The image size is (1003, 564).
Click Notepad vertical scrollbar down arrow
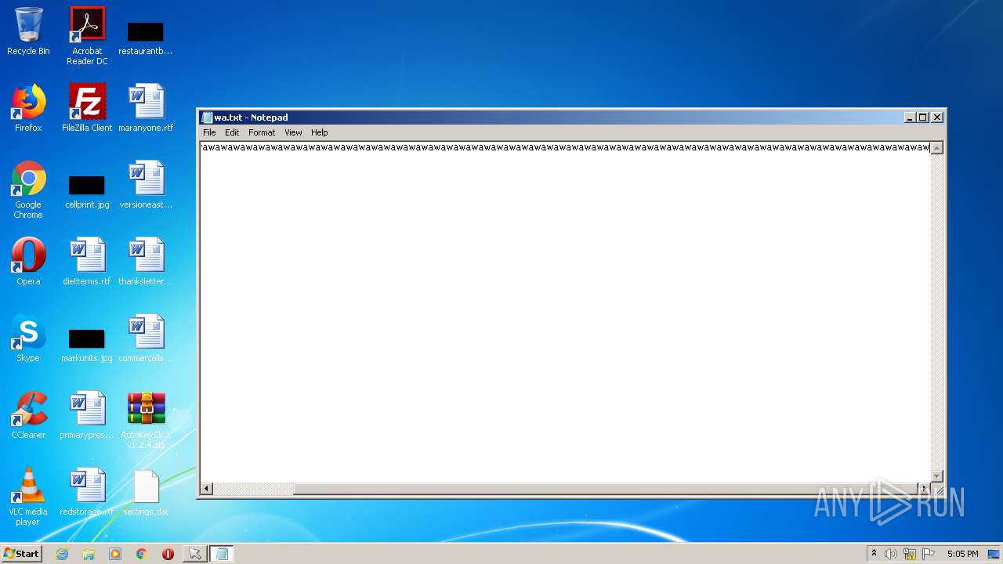(936, 475)
